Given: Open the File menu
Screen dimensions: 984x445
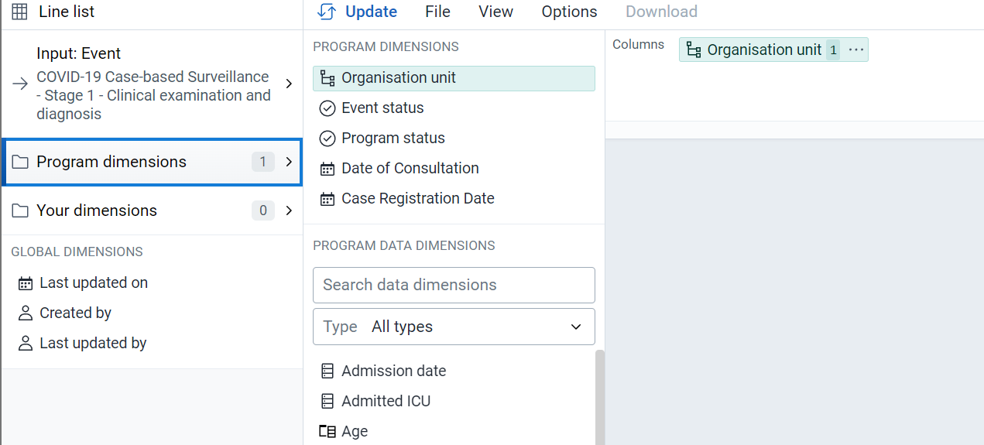Looking at the screenshot, I should point(437,12).
